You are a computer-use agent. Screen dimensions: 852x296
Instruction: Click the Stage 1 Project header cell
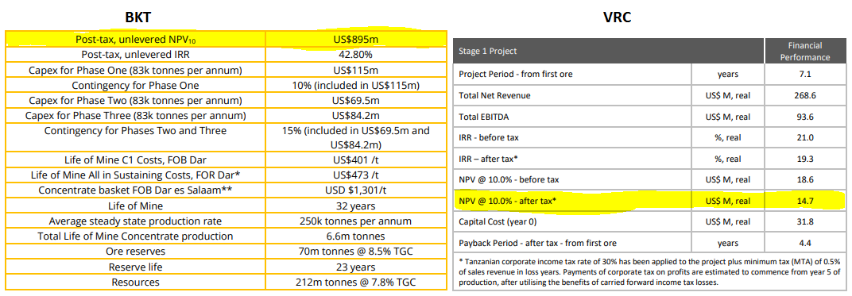tap(609, 51)
